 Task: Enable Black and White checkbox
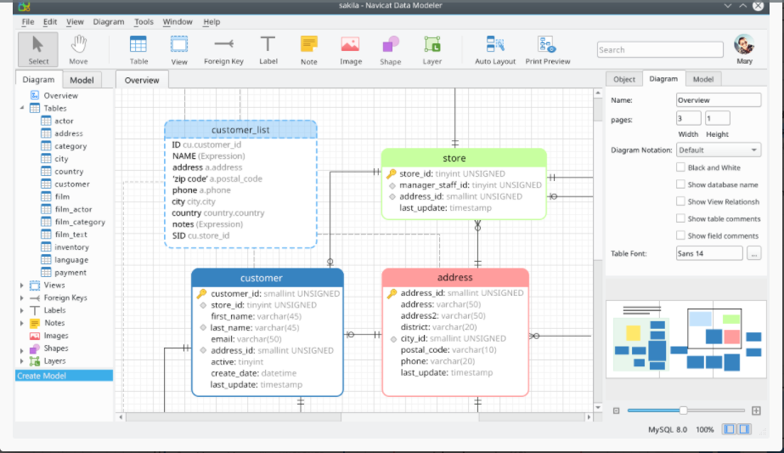click(x=680, y=167)
